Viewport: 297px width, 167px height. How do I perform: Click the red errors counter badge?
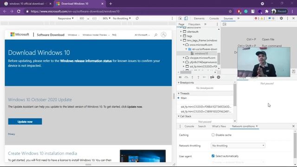coord(257,19)
